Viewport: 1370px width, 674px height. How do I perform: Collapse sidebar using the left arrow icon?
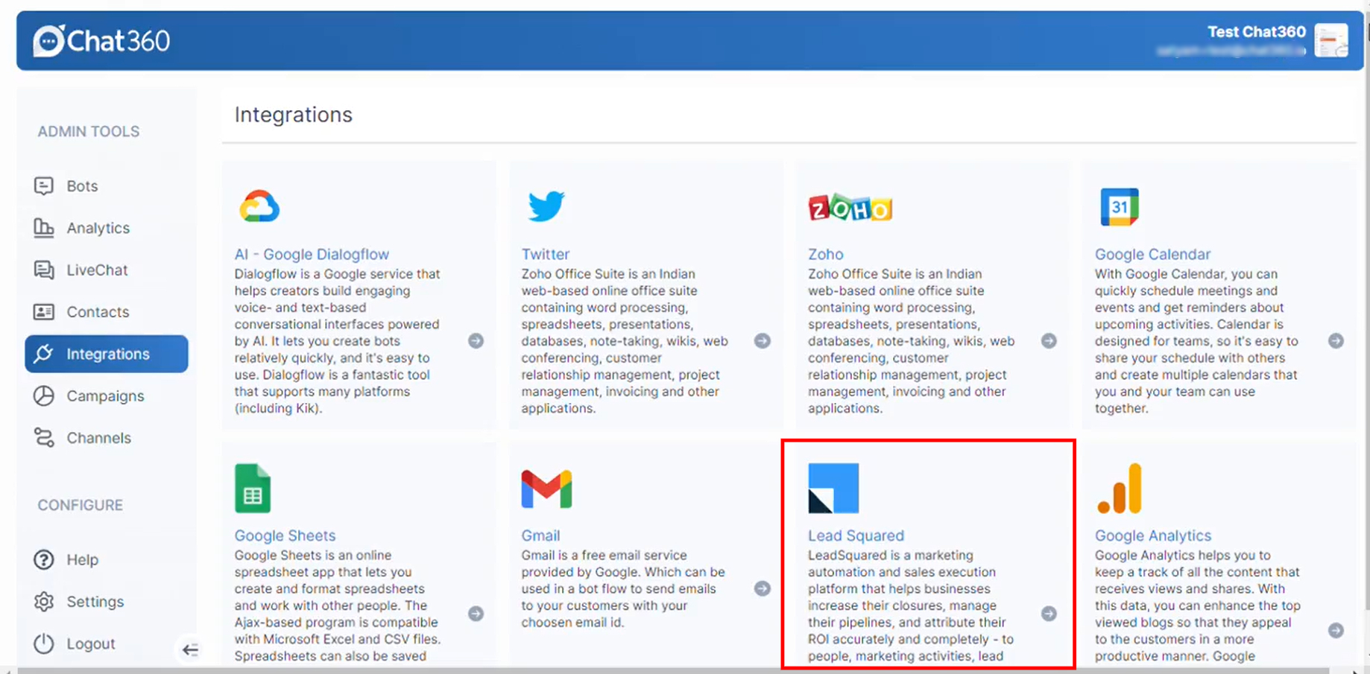click(190, 650)
